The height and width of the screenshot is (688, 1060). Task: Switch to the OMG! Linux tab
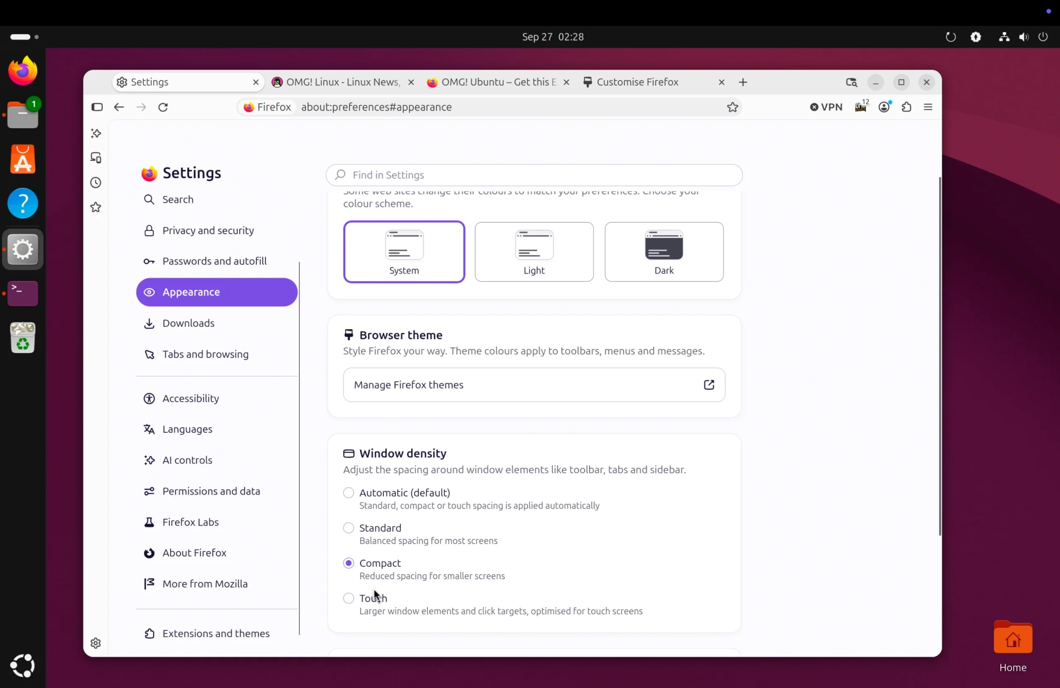pos(343,82)
